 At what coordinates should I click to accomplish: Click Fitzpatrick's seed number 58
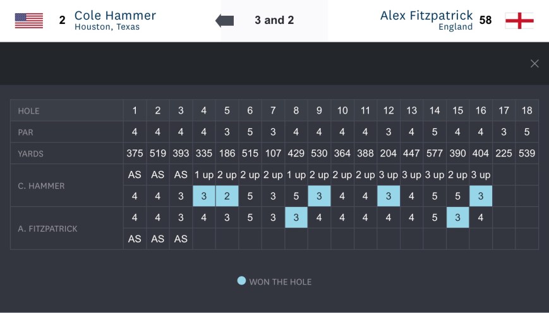tap(485, 20)
